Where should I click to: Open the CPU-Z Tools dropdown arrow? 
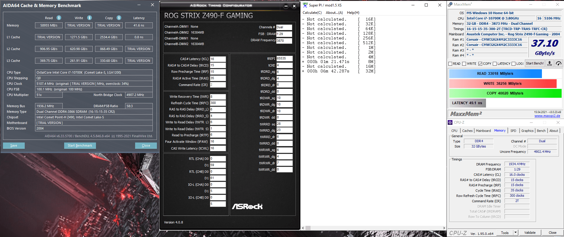(x=515, y=233)
